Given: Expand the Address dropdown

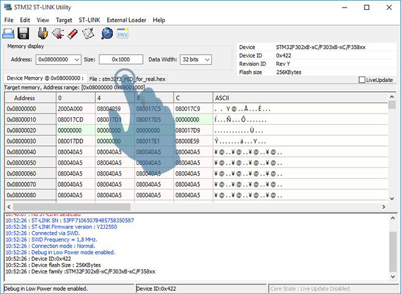Looking at the screenshot, I should point(76,60).
